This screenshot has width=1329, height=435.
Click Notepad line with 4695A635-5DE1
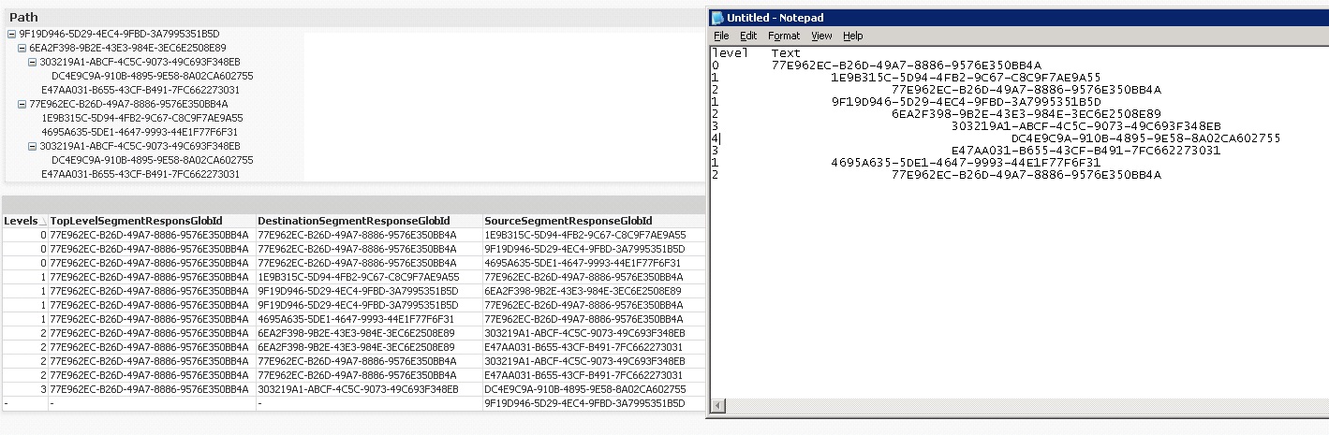pos(966,163)
